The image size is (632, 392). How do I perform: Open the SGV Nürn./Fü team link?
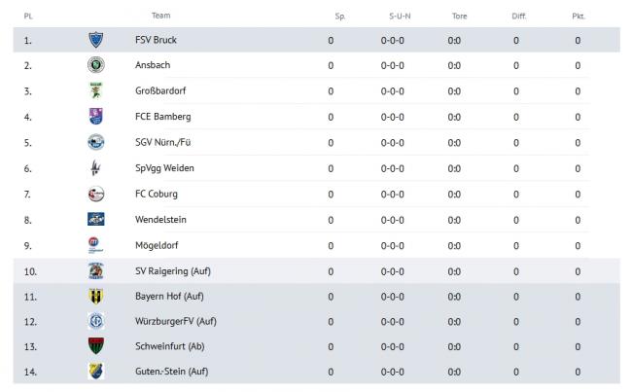click(162, 142)
